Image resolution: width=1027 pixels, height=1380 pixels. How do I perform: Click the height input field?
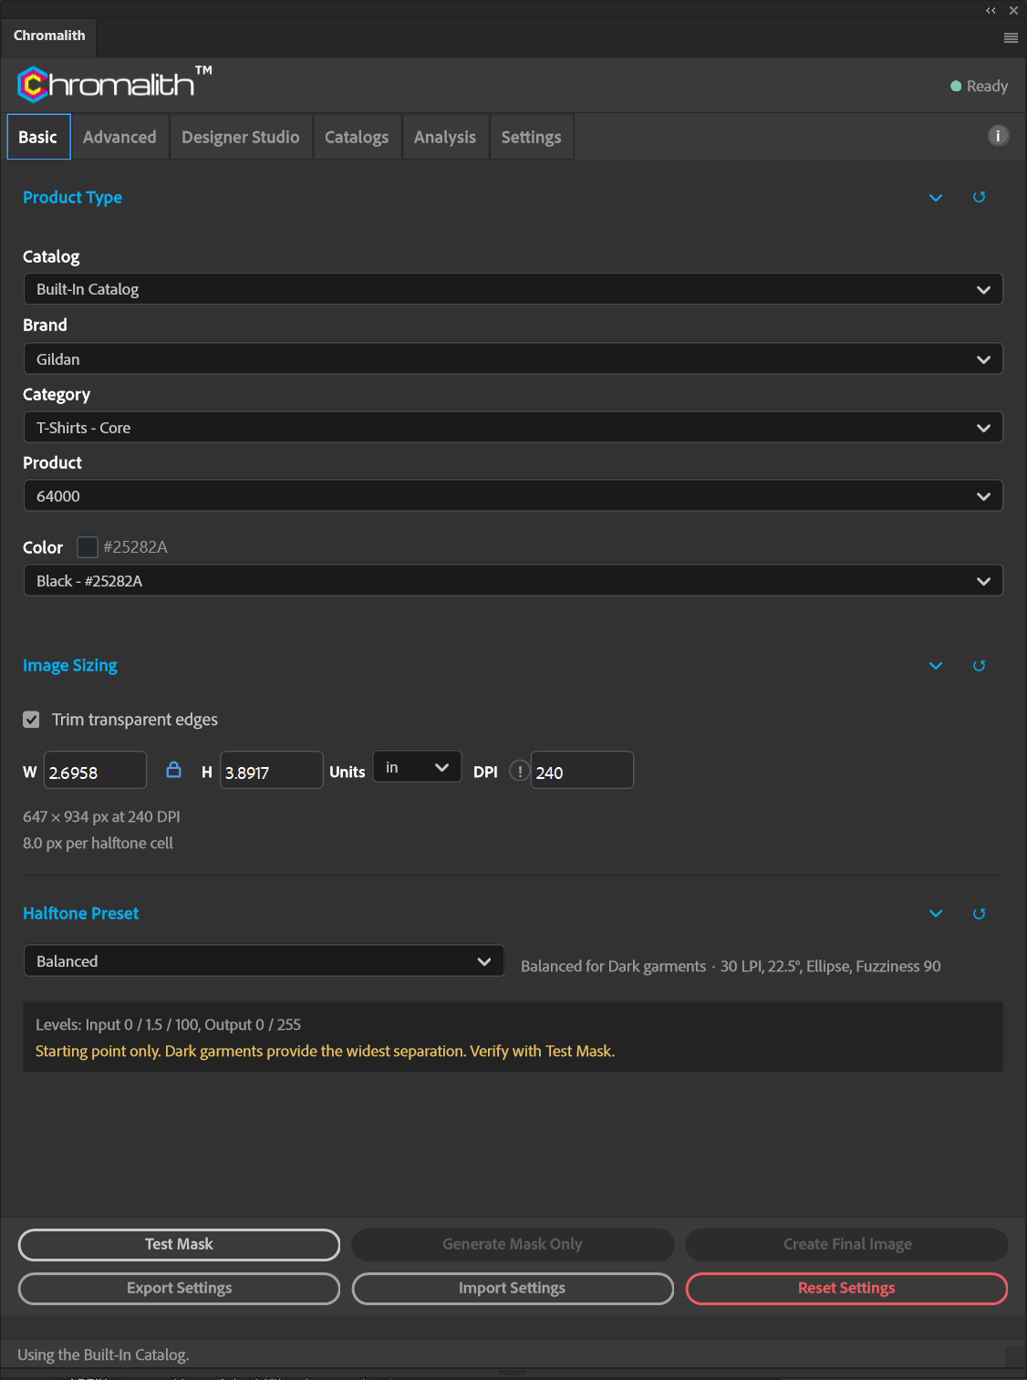click(272, 772)
